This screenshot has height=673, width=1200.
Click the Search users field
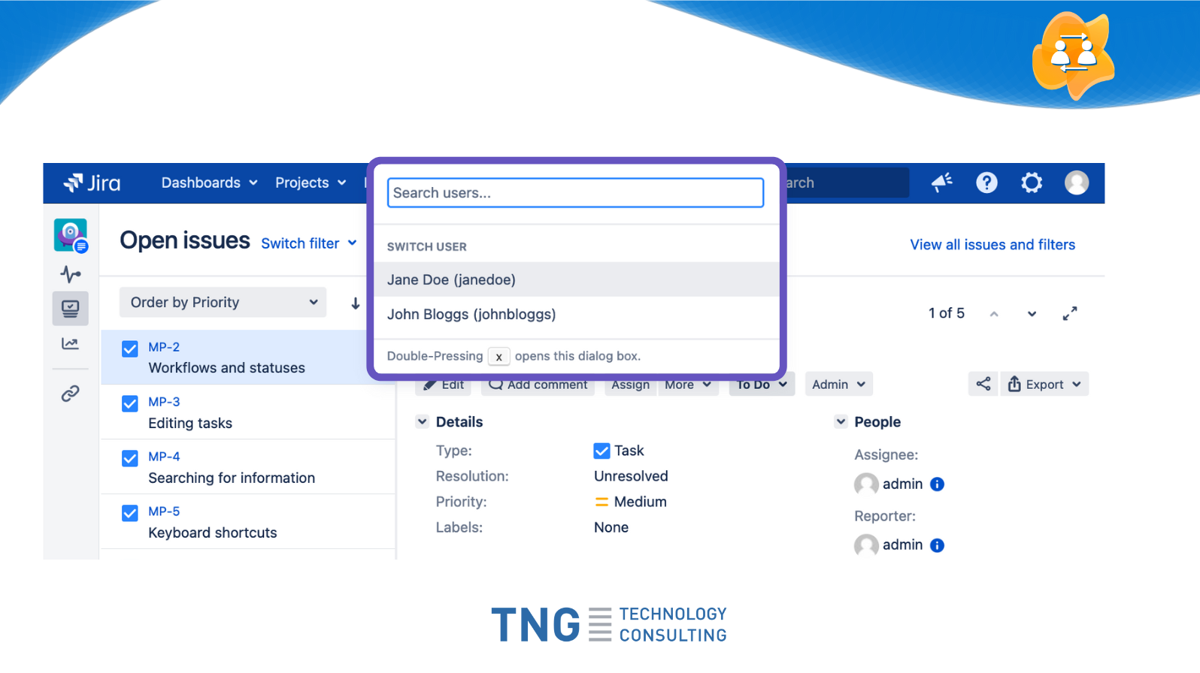(576, 193)
